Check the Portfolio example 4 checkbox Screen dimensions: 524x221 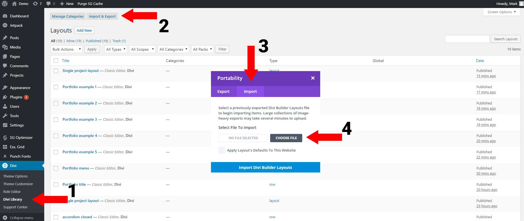pyautogui.click(x=56, y=136)
